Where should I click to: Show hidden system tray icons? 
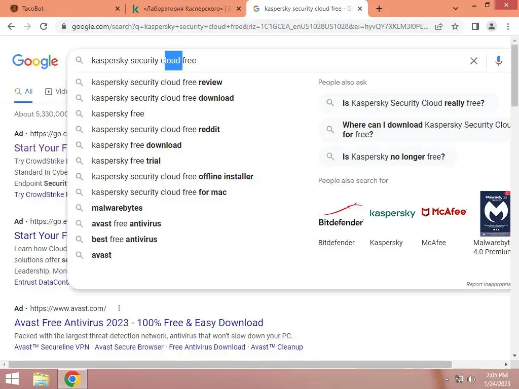447,379
